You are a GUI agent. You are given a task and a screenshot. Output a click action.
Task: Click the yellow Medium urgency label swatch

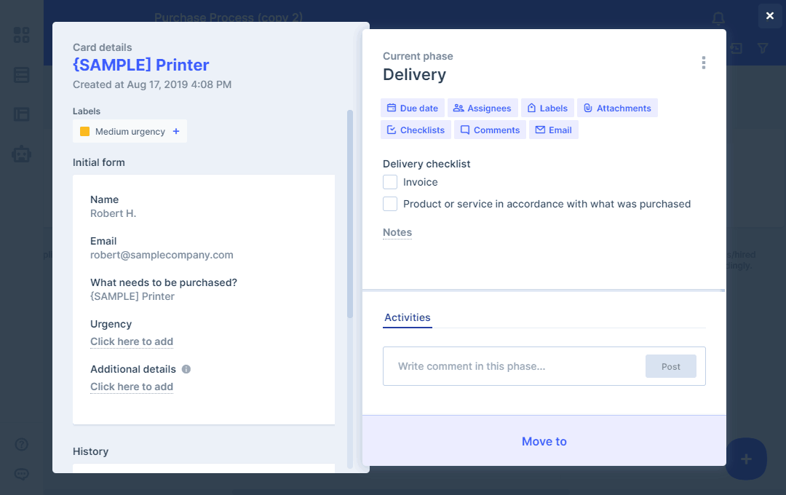84,132
